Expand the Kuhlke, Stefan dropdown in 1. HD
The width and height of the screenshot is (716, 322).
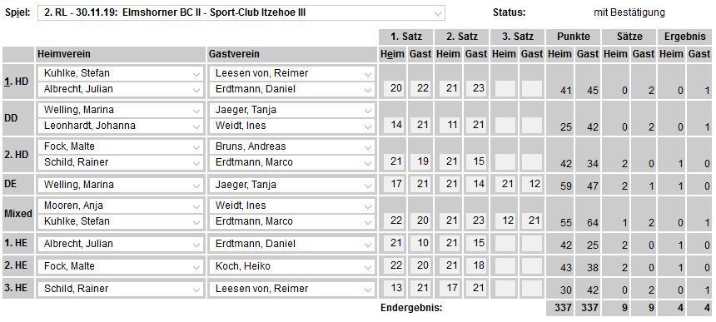[120, 73]
